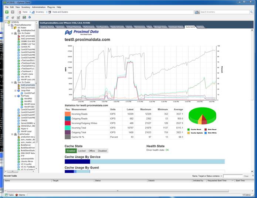Collapse the VCDEVIL root tree node

pyautogui.click(x=6, y=22)
